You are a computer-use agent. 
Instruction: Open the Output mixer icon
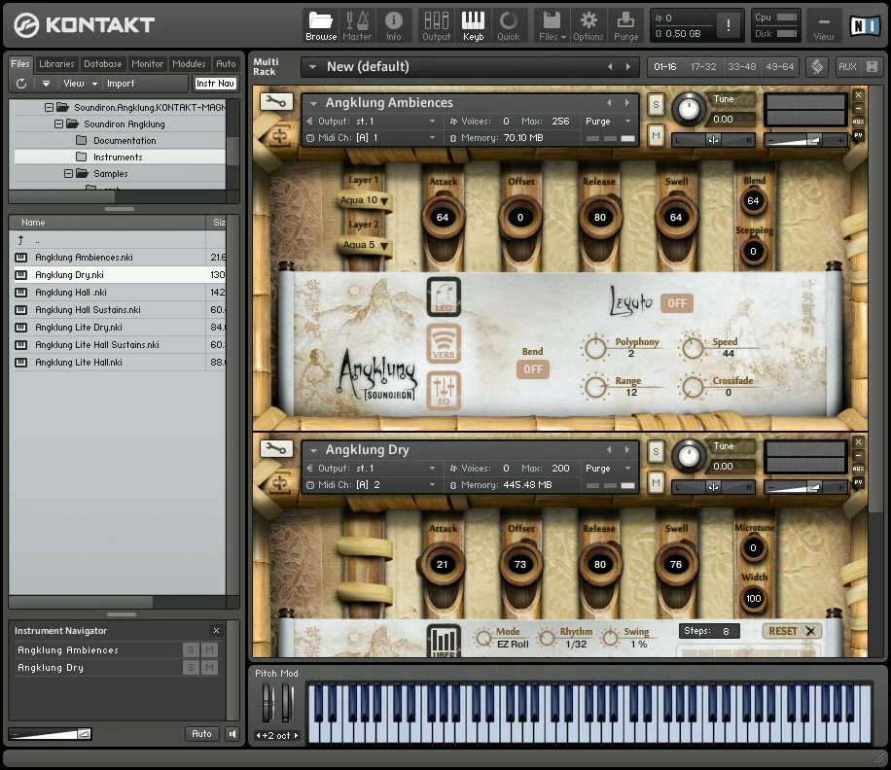[437, 26]
